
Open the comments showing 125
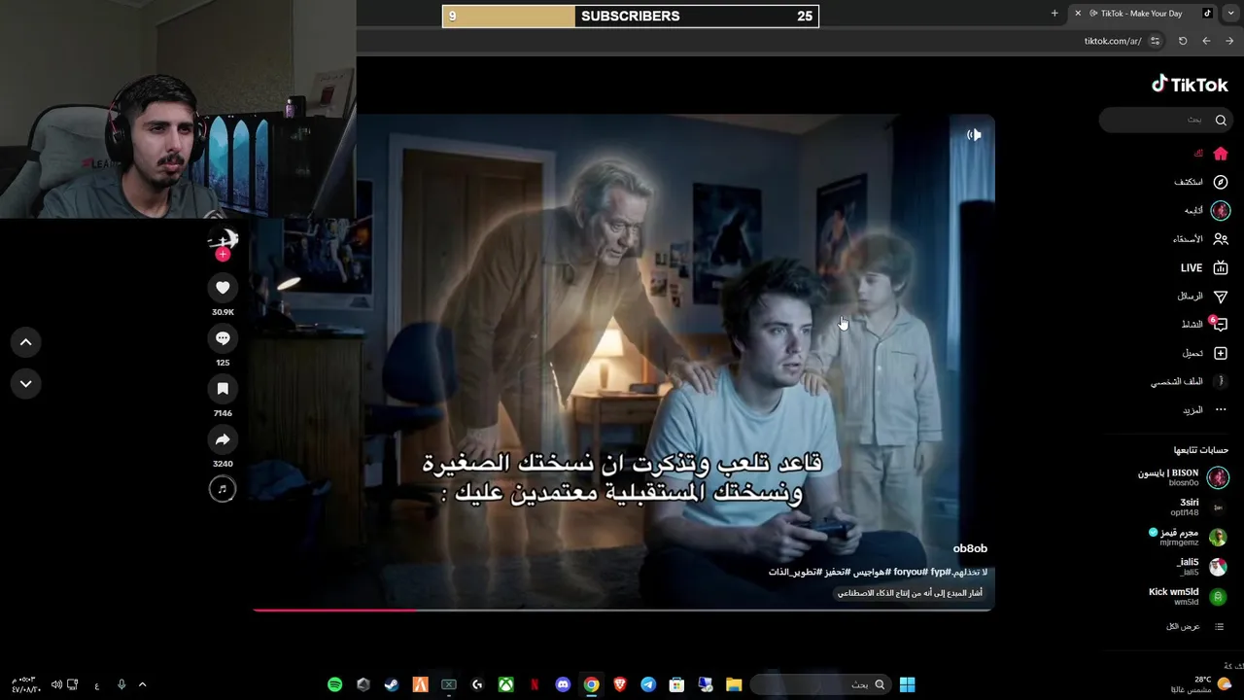click(x=223, y=337)
